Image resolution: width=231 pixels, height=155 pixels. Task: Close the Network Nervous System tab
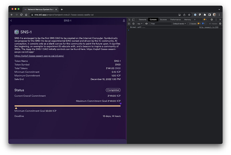pyautogui.click(x=56, y=9)
